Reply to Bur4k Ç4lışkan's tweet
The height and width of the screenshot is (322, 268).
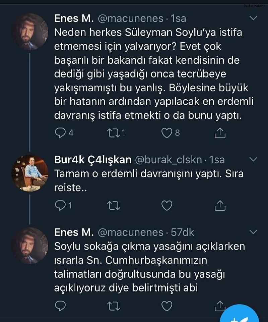(60, 205)
